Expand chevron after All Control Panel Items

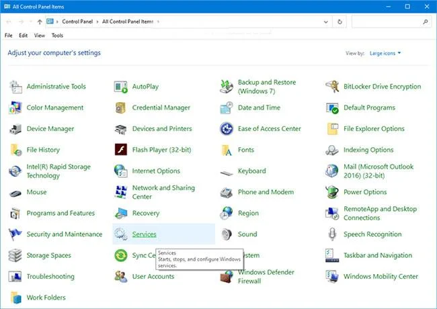pos(158,21)
